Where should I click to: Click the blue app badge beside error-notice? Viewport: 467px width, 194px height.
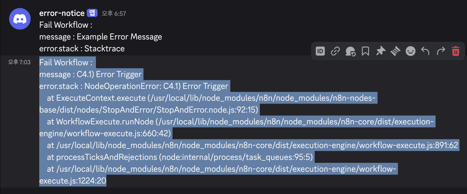[x=92, y=13]
